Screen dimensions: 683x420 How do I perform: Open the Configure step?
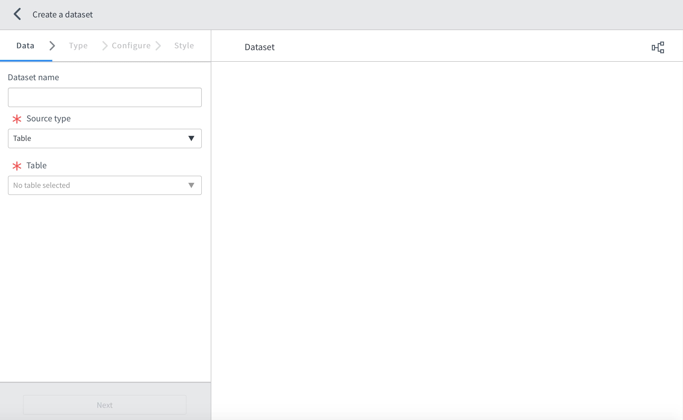[x=131, y=46]
